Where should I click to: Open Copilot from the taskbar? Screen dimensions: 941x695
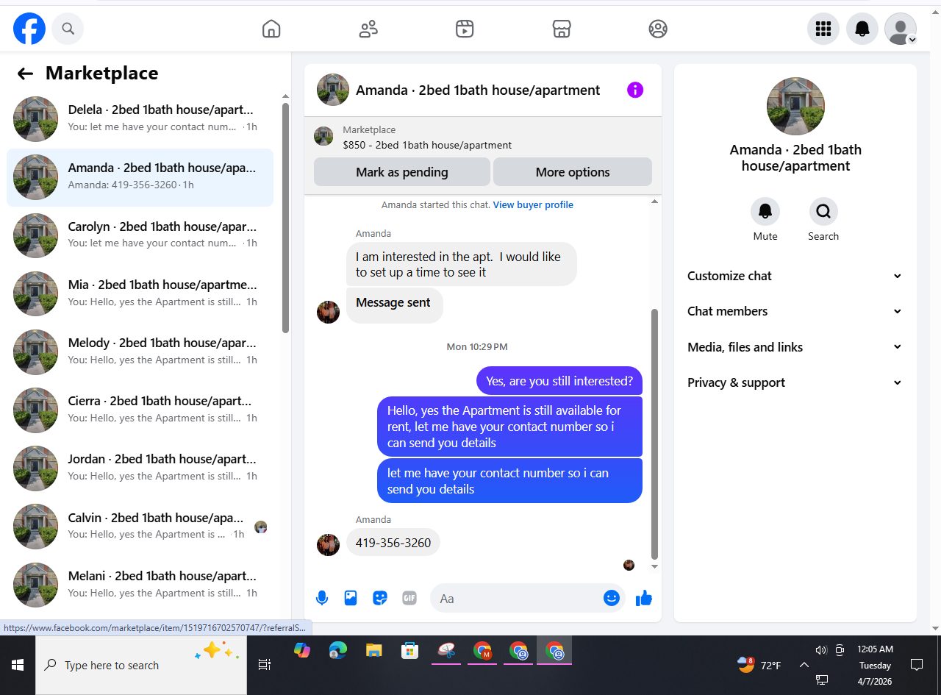[302, 650]
